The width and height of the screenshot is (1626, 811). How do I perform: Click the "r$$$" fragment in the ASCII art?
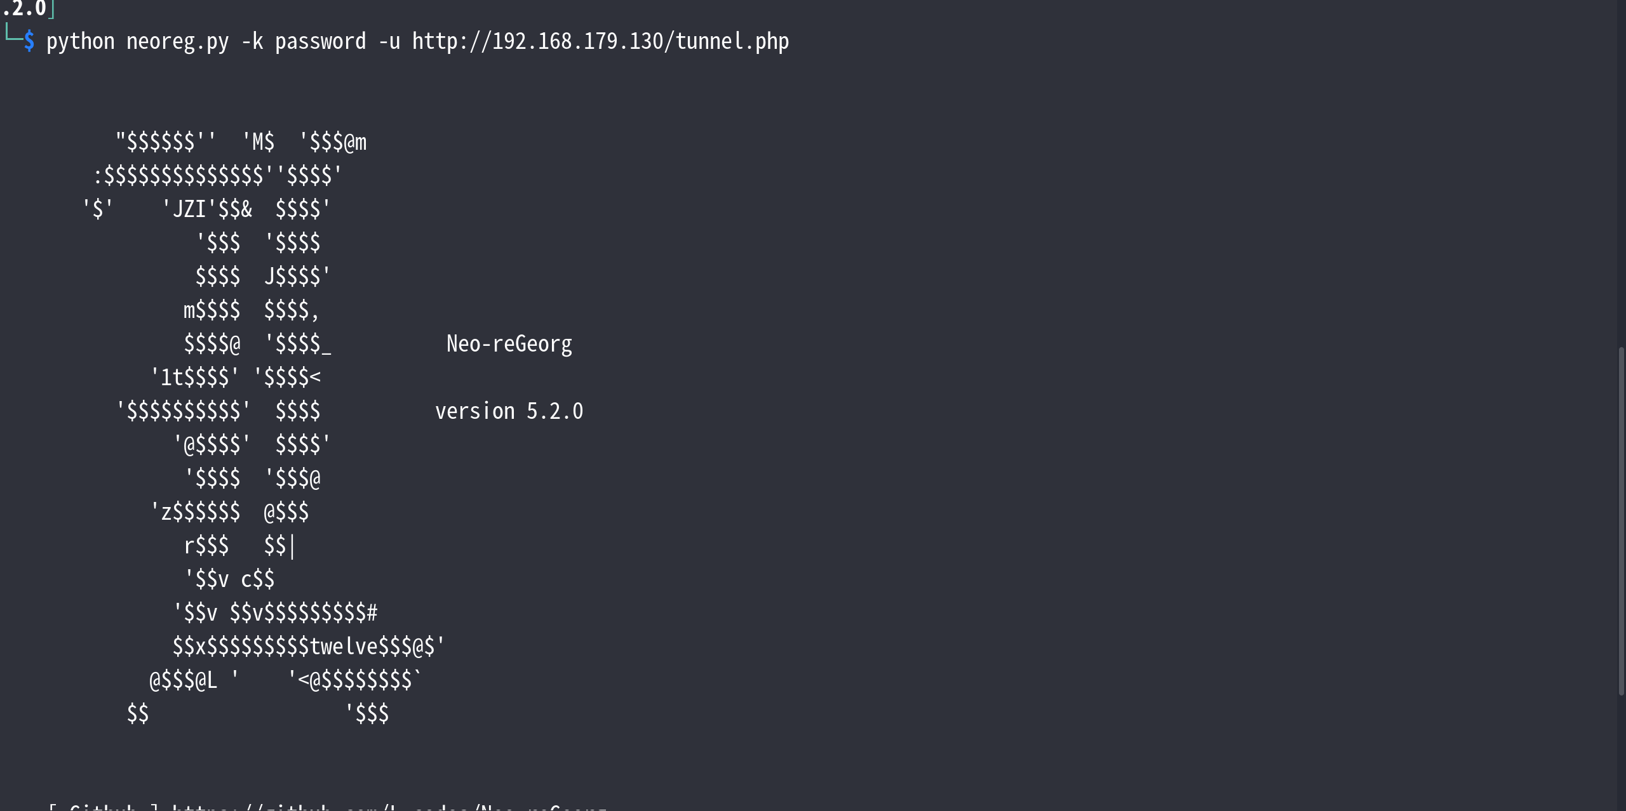tap(206, 546)
